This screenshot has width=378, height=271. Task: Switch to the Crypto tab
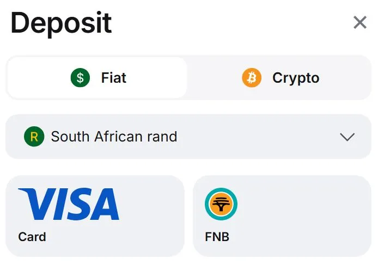(x=280, y=78)
